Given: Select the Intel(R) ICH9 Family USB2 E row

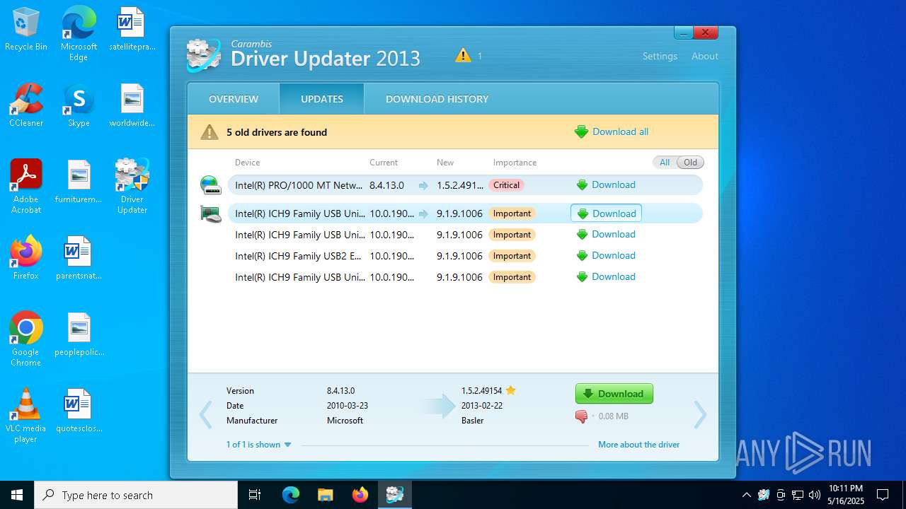Looking at the screenshot, I should [x=465, y=256].
